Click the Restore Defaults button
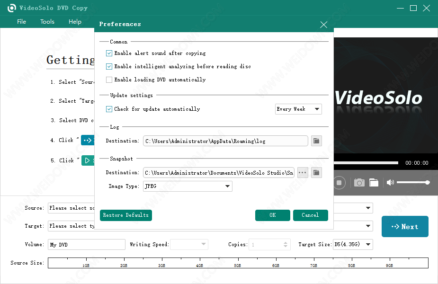438x284 pixels. point(125,215)
